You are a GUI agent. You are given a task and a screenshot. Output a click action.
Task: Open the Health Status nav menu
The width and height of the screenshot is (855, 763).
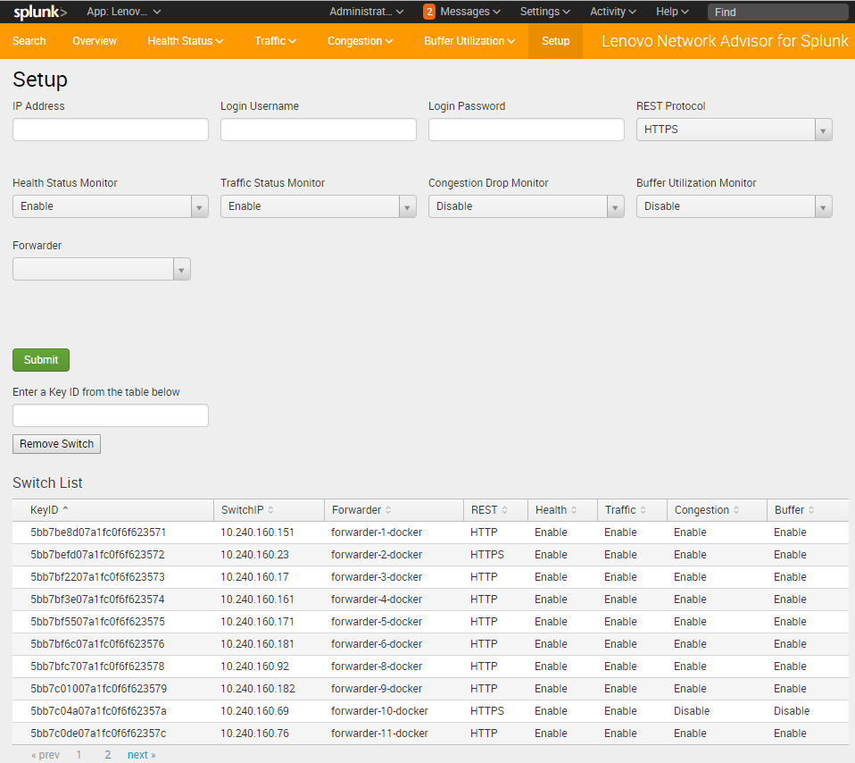coord(186,41)
